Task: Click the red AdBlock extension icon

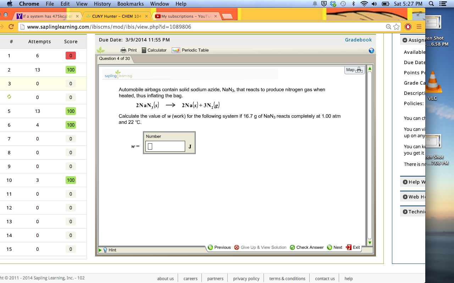Action: tap(408, 27)
